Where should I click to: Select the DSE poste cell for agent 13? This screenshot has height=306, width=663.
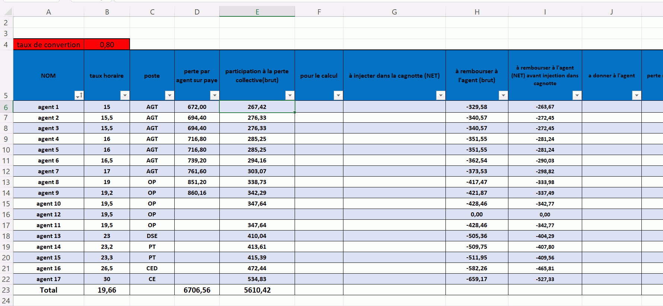click(x=152, y=236)
